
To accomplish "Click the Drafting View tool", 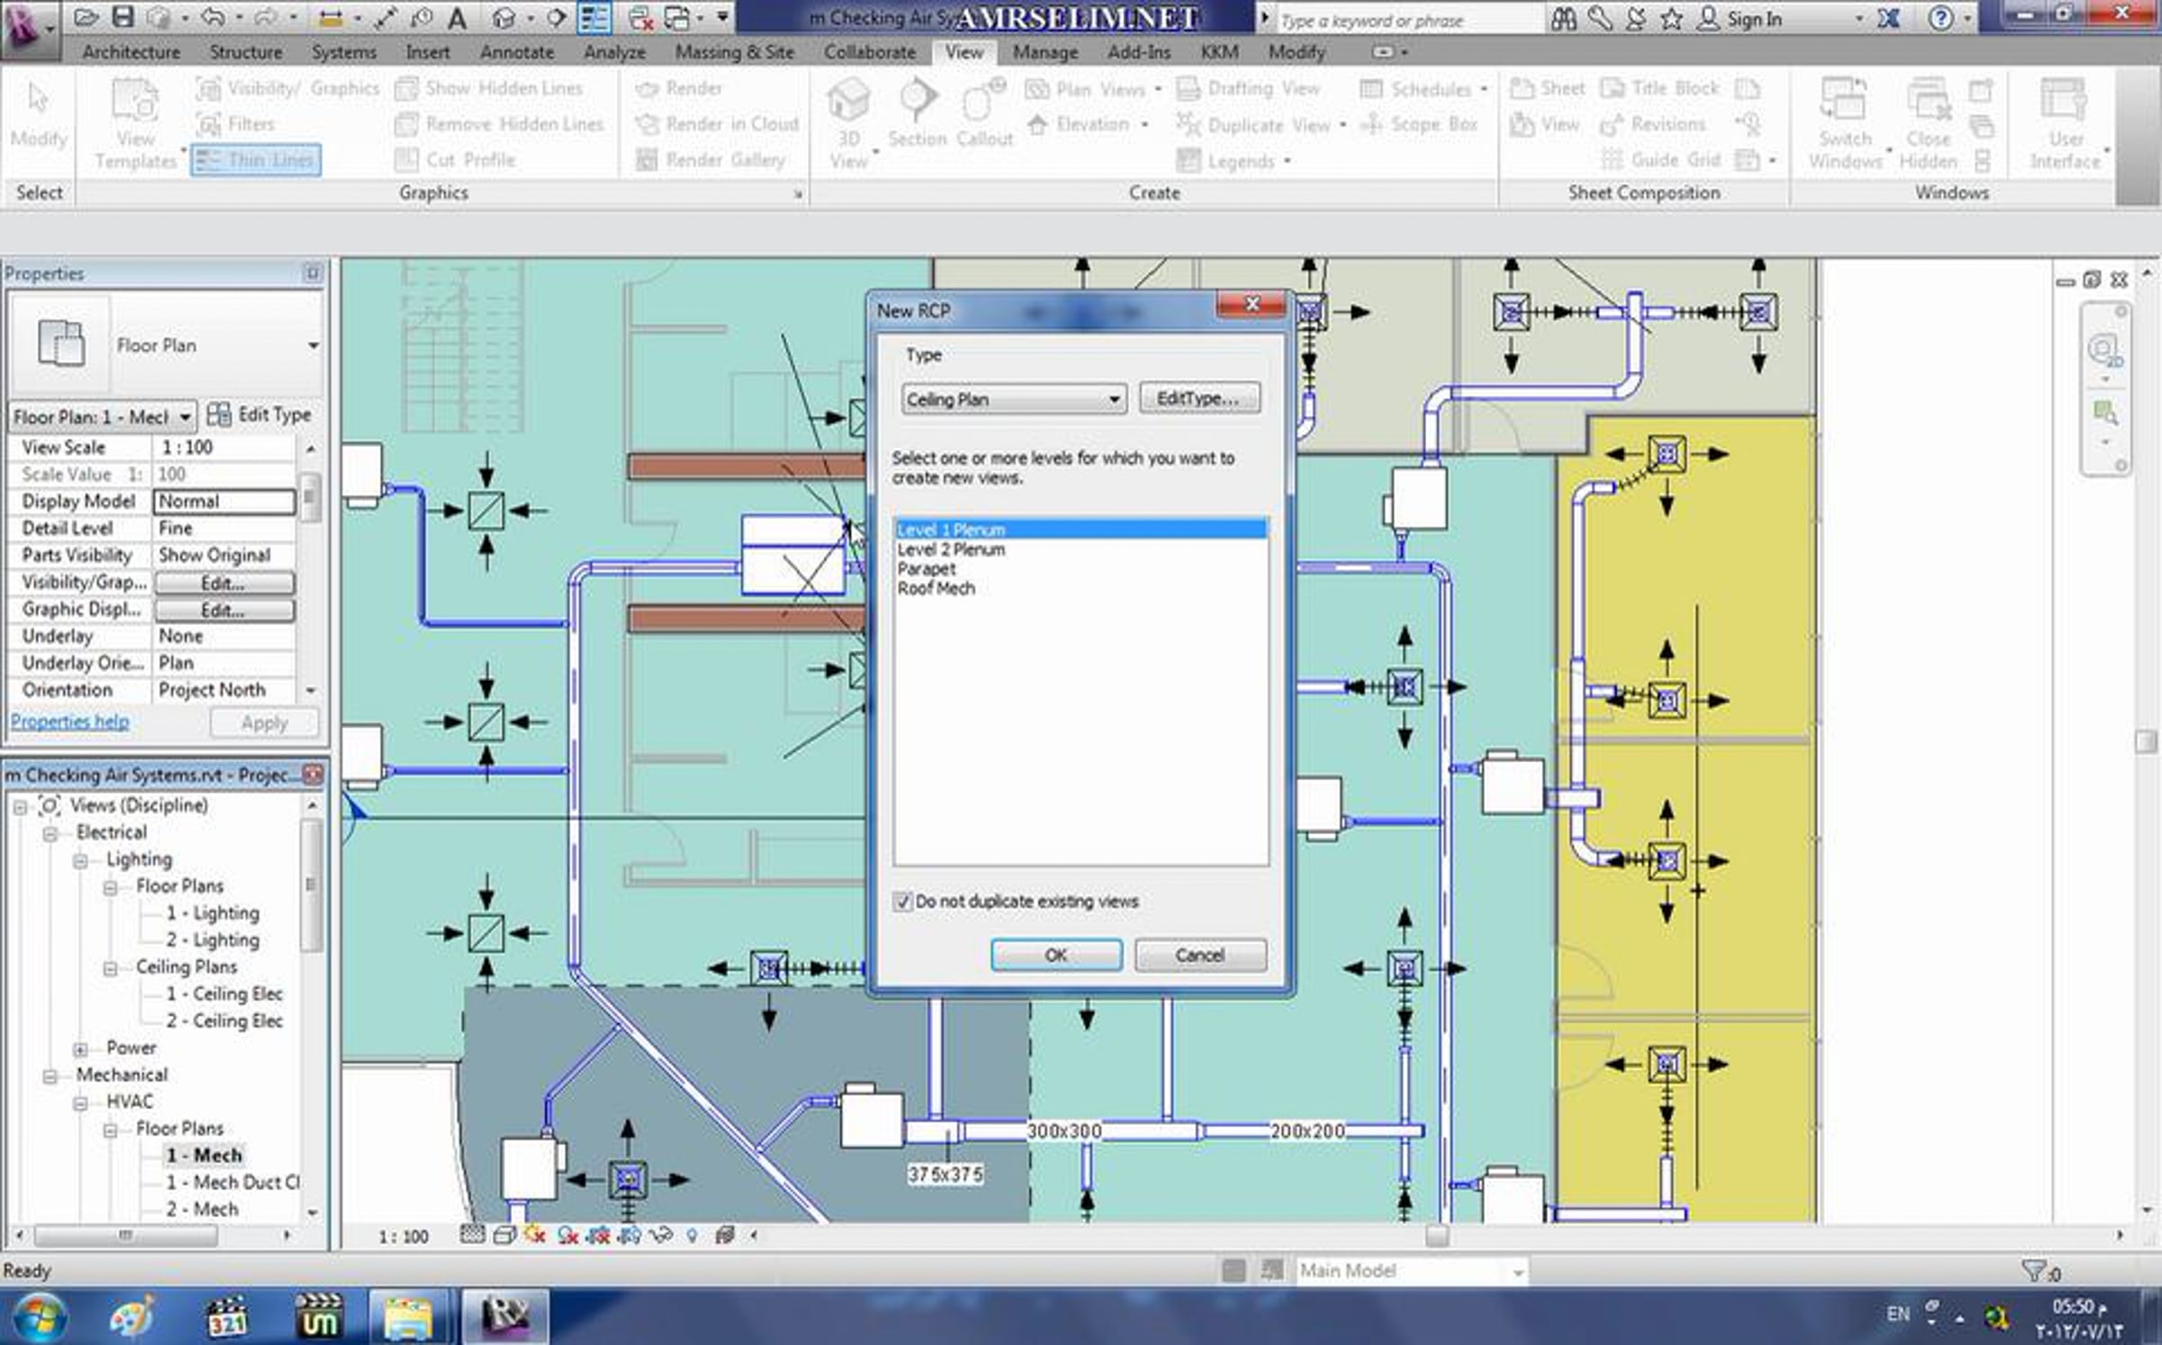I will [x=1249, y=88].
